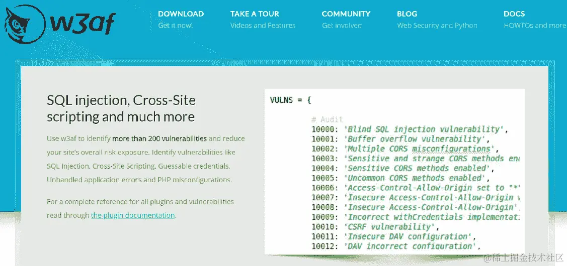Image resolution: width=567 pixels, height=266 pixels.
Task: Click line 10004 'Sensitive CORS methods enabled'
Action: pyautogui.click(x=403, y=168)
